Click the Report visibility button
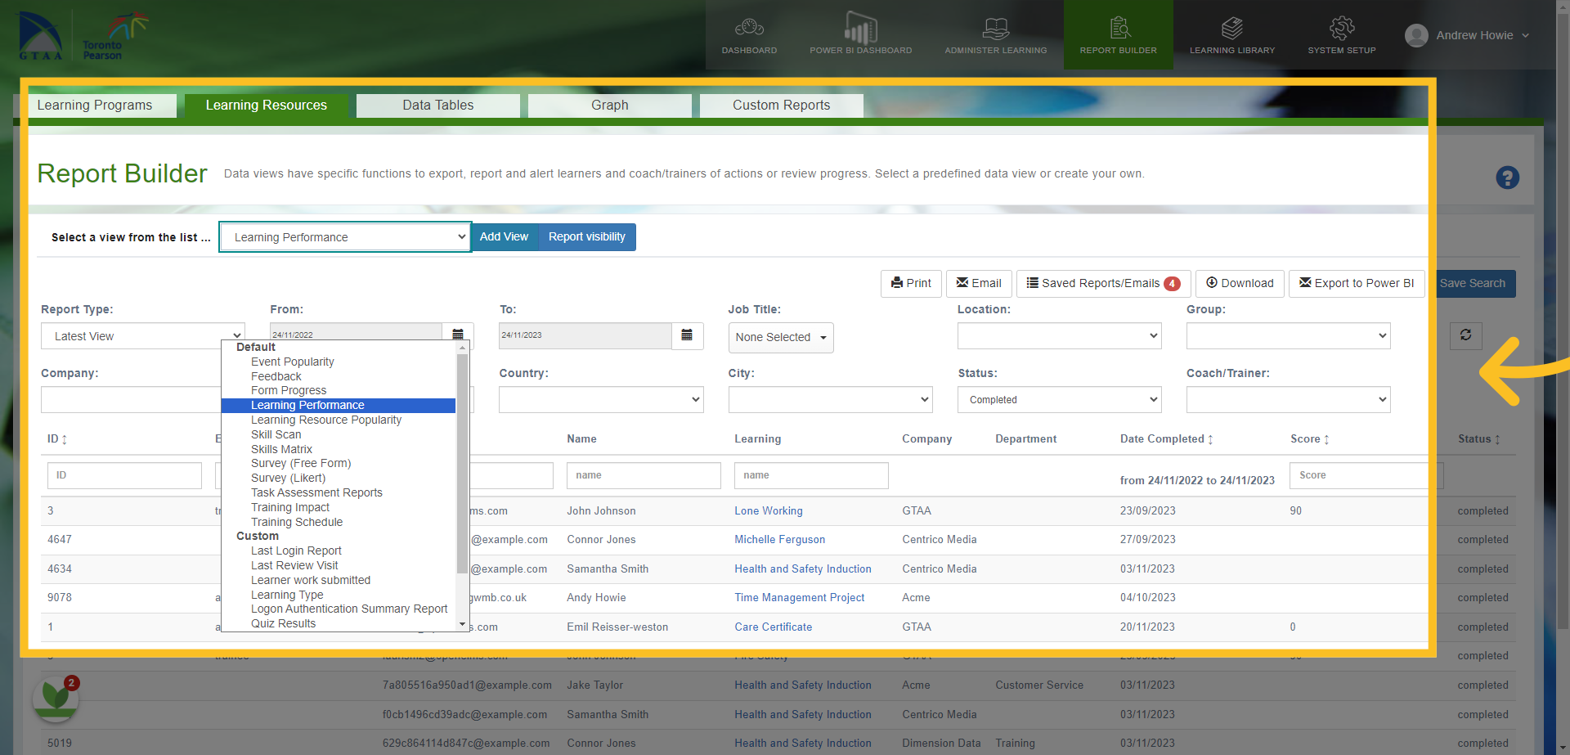 587,237
